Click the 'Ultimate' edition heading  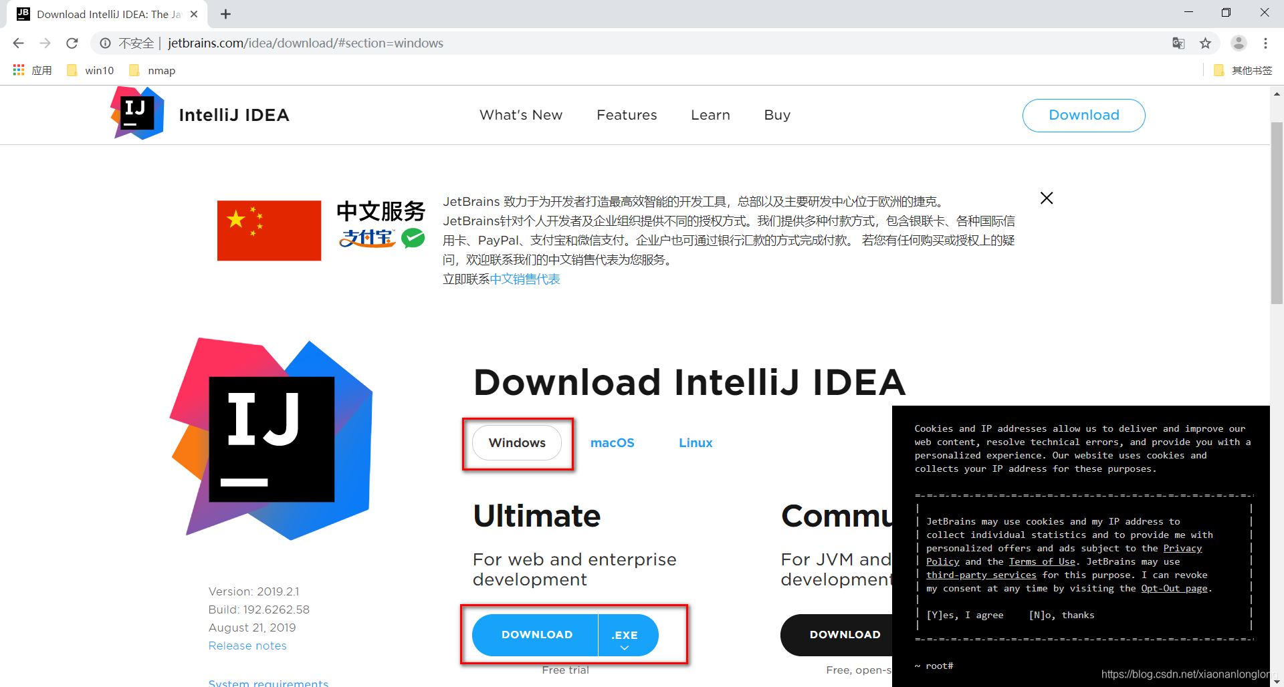(536, 516)
